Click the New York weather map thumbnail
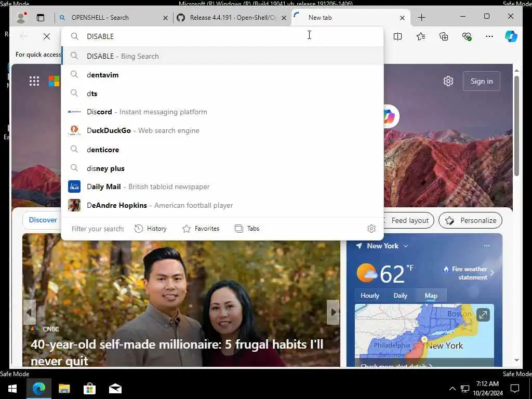532x399 pixels. coord(424,335)
